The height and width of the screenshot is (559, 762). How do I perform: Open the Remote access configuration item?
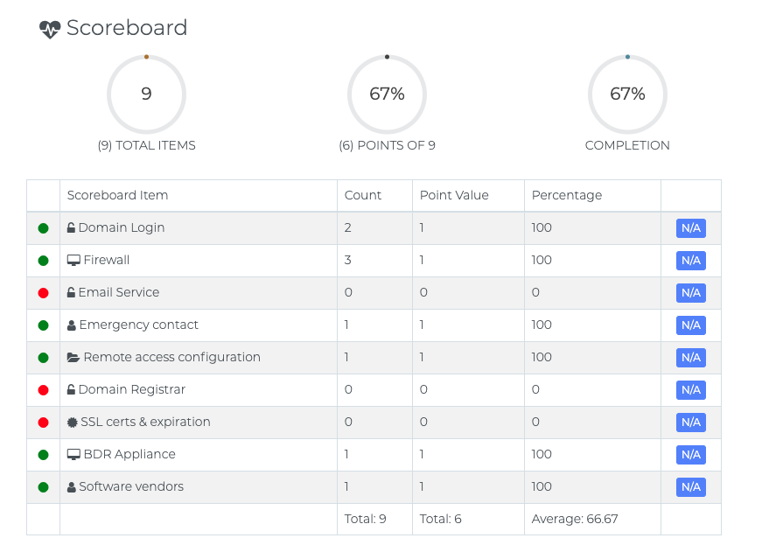(171, 357)
